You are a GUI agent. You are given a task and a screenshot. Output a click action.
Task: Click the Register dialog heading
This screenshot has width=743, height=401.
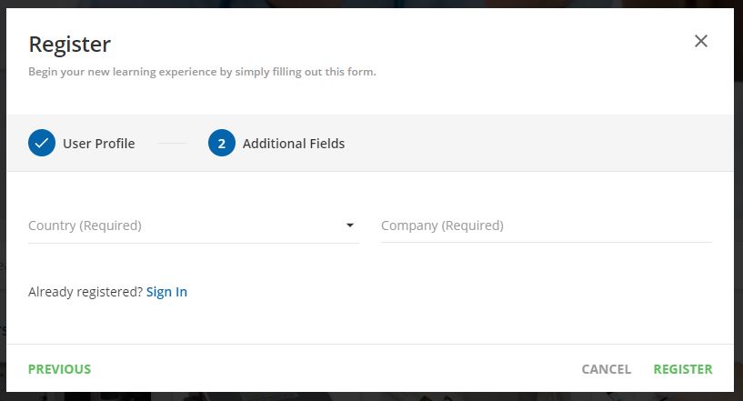click(x=70, y=44)
